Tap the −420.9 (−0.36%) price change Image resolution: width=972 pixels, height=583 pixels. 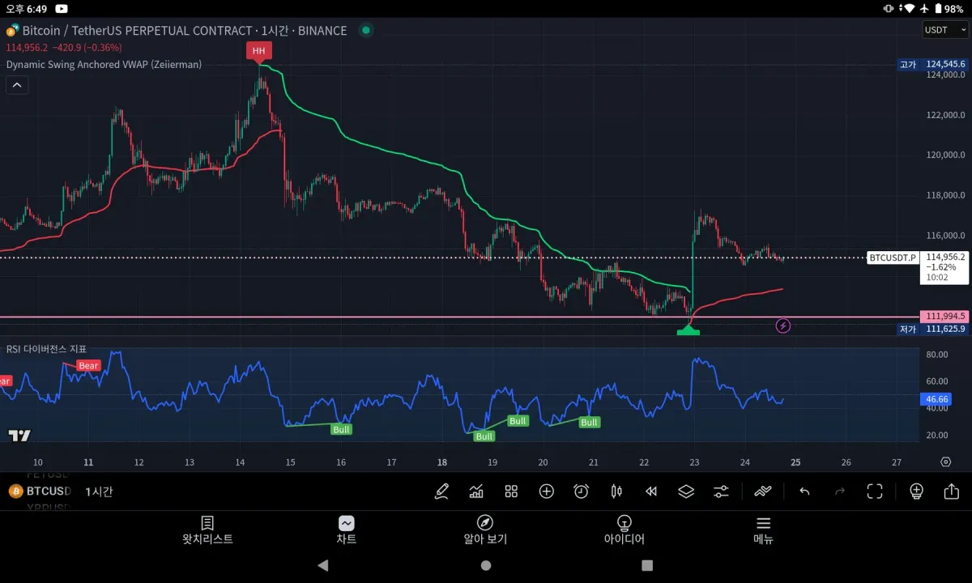(87, 48)
